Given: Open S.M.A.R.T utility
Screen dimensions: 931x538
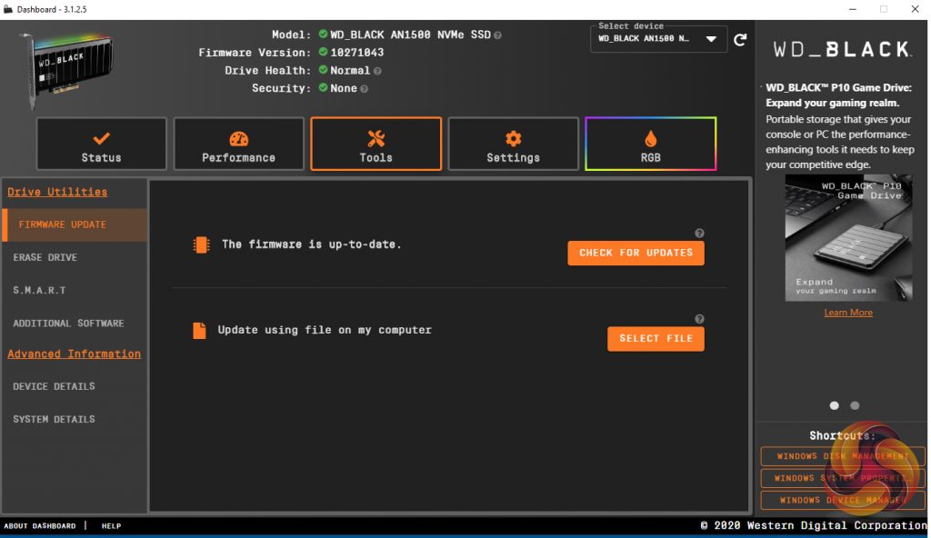Looking at the screenshot, I should (x=39, y=291).
